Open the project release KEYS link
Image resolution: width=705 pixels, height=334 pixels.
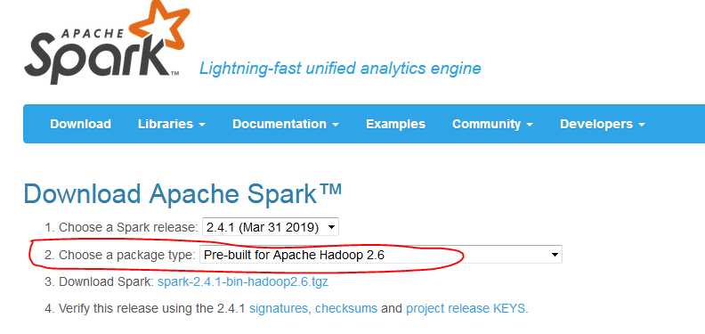pyautogui.click(x=466, y=309)
